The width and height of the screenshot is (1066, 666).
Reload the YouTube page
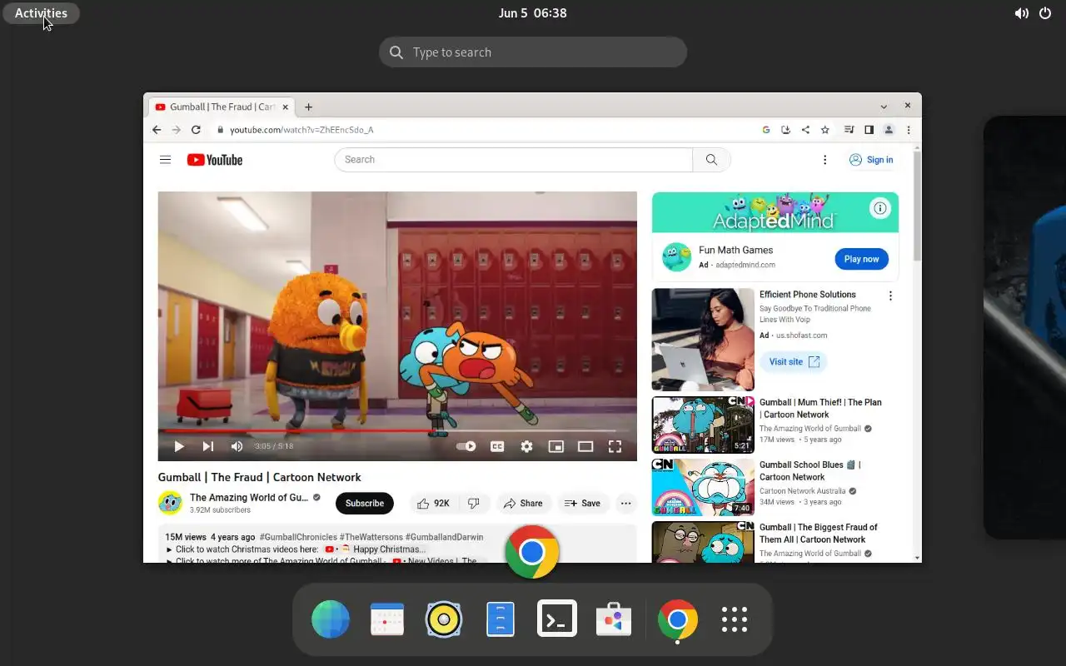click(196, 130)
